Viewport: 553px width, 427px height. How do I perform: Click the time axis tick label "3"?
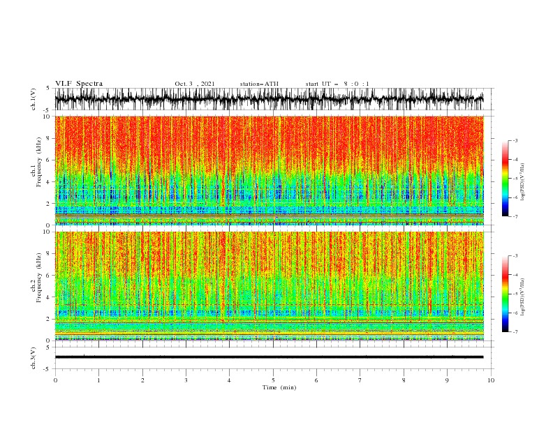186,380
